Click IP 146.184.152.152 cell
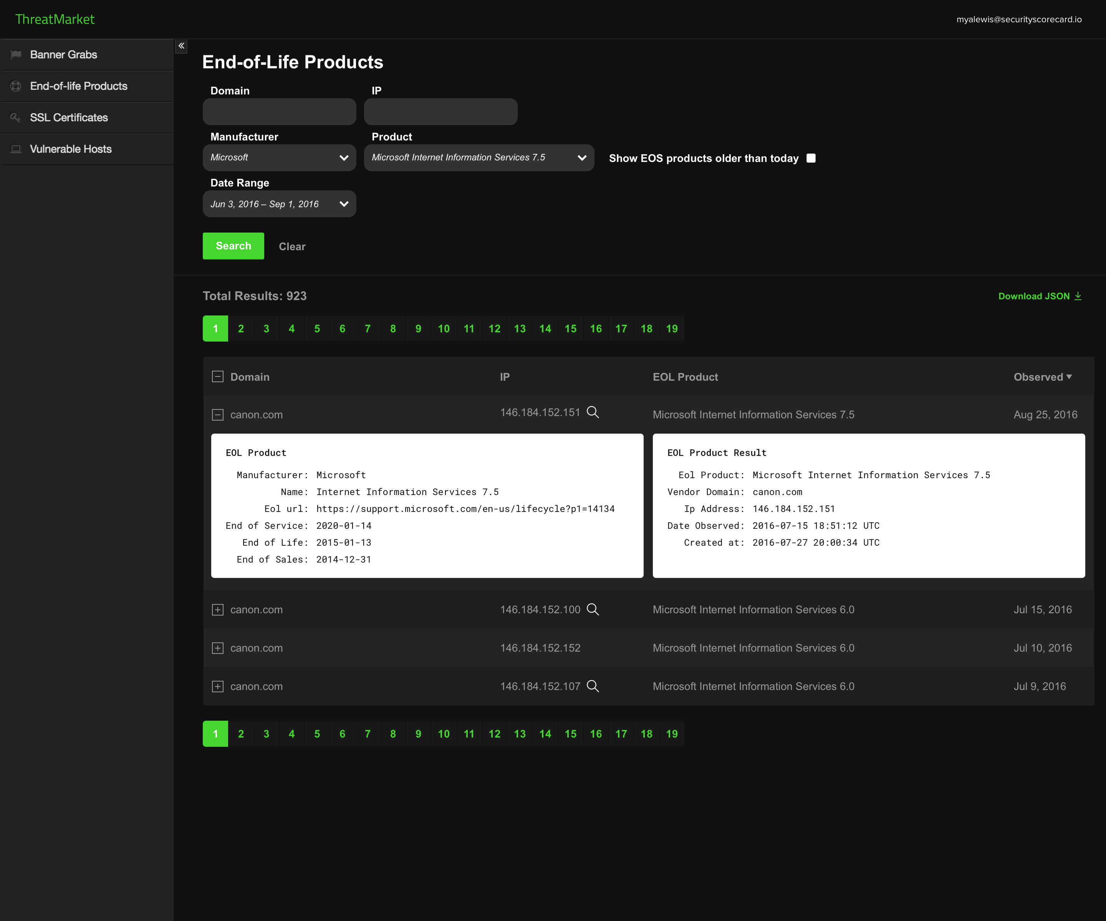Screen dimensions: 1106x921 540,648
